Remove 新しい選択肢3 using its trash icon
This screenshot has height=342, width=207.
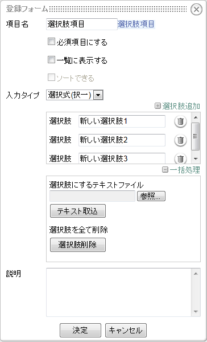pos(180,158)
